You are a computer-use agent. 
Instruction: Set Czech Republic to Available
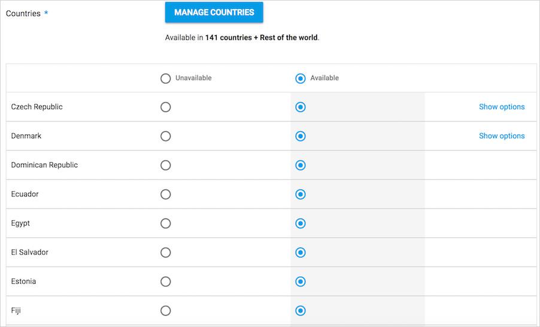pyautogui.click(x=301, y=107)
